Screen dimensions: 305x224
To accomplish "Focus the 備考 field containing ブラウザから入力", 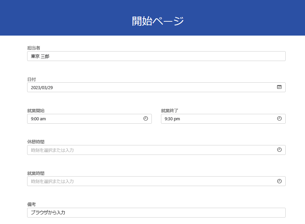I will tap(156, 213).
